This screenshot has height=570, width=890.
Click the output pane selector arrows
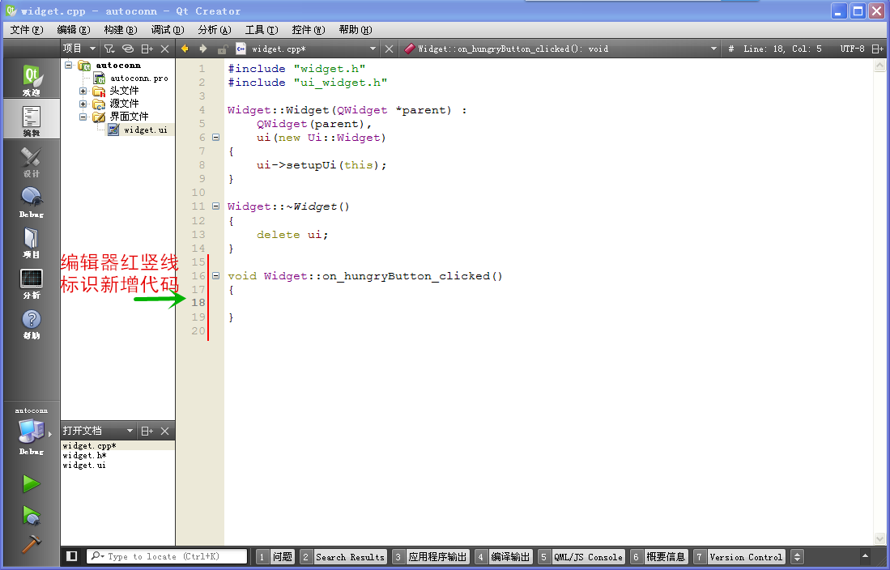pyautogui.click(x=798, y=557)
